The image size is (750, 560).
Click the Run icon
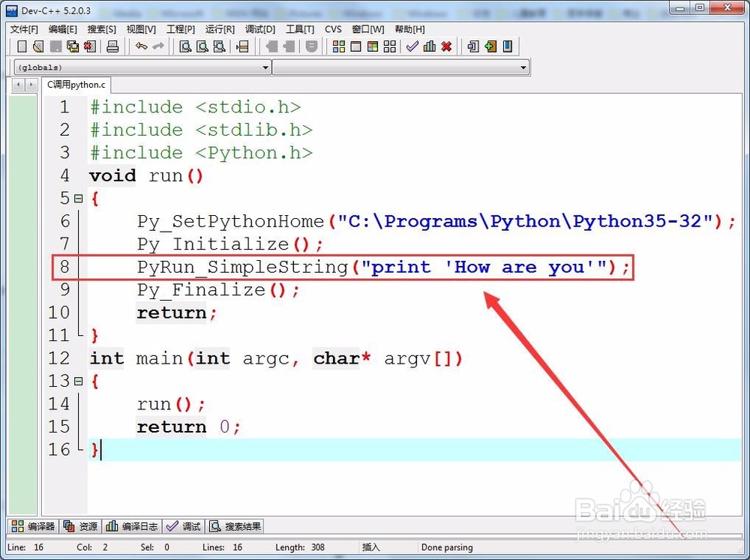pos(356,46)
